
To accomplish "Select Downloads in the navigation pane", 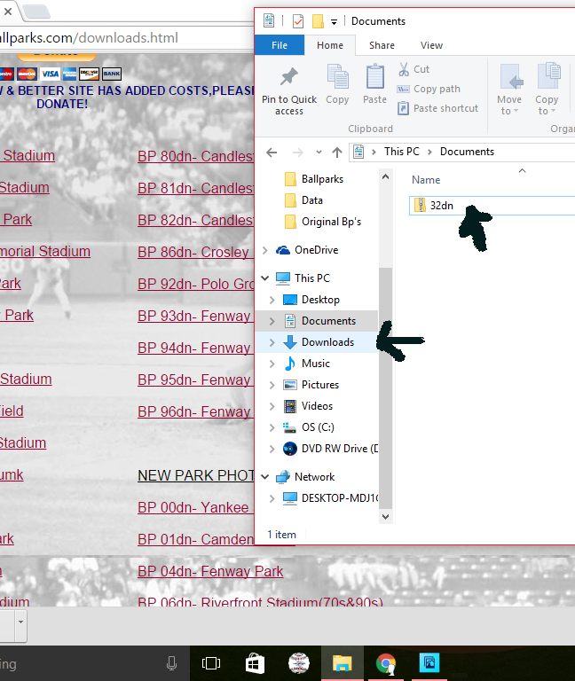I will click(327, 342).
